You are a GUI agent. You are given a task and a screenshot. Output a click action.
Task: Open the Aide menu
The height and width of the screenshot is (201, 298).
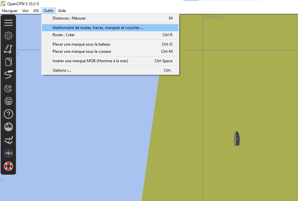62,11
